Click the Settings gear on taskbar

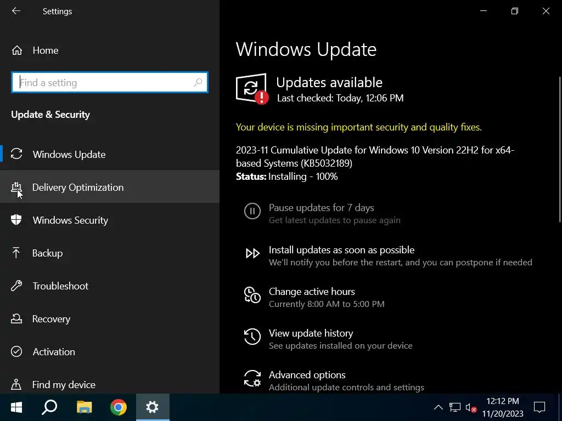tap(153, 407)
